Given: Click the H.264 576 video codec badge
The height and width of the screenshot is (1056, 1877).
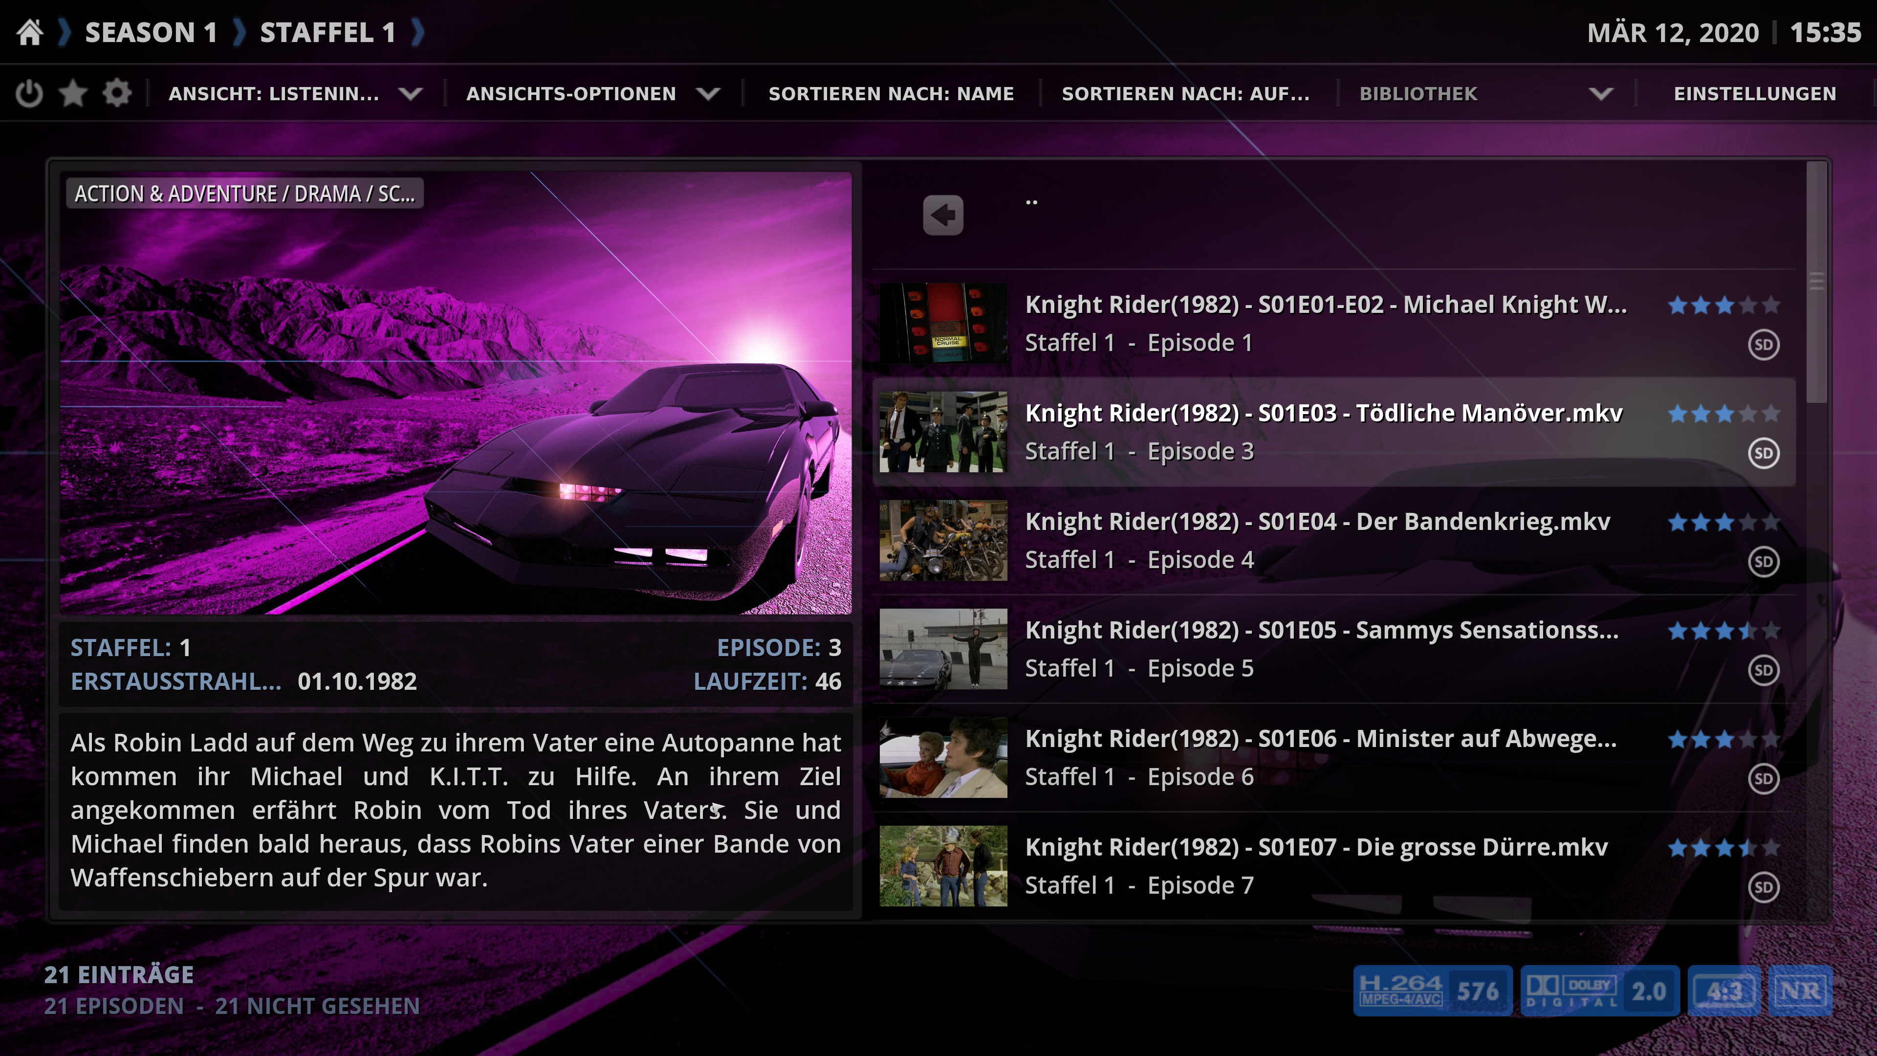Looking at the screenshot, I should (1433, 991).
